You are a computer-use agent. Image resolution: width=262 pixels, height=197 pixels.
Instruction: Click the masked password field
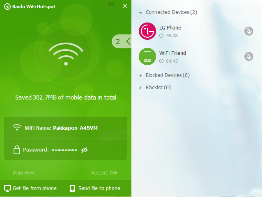click(64, 150)
